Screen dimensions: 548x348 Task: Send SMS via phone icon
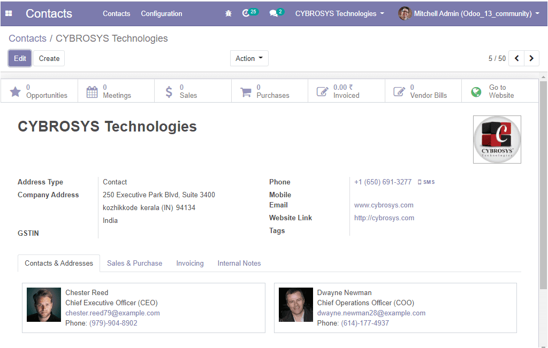click(420, 182)
